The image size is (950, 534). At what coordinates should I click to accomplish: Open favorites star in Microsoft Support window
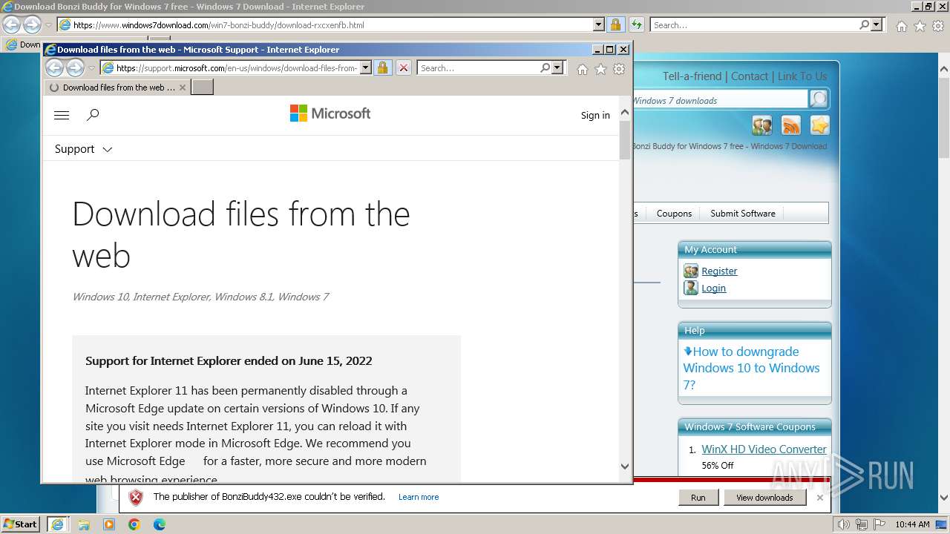600,69
